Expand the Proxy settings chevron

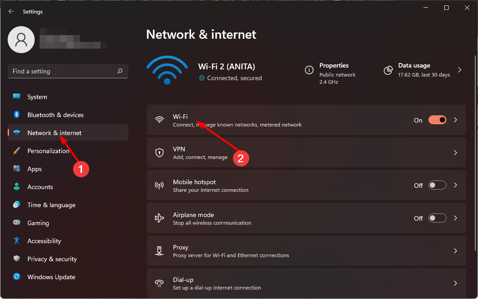[455, 251]
